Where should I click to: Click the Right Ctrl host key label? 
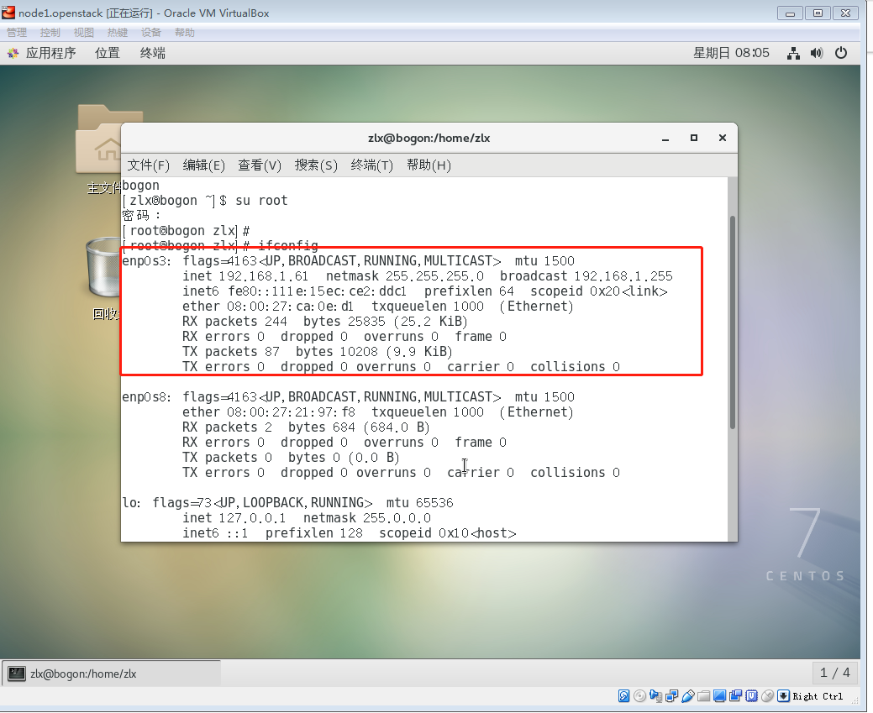[x=818, y=696]
